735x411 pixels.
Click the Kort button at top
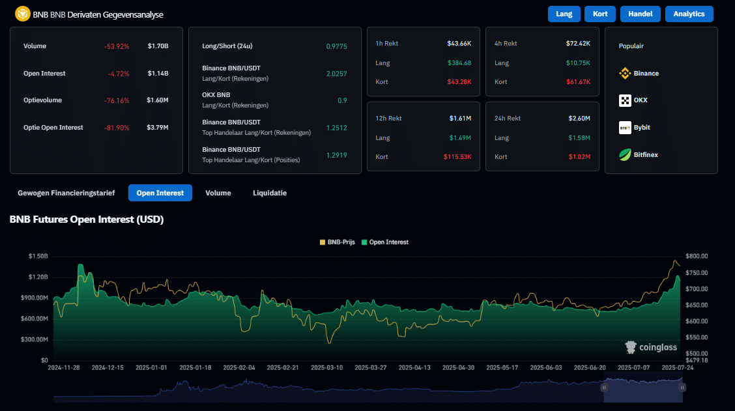[x=600, y=14]
